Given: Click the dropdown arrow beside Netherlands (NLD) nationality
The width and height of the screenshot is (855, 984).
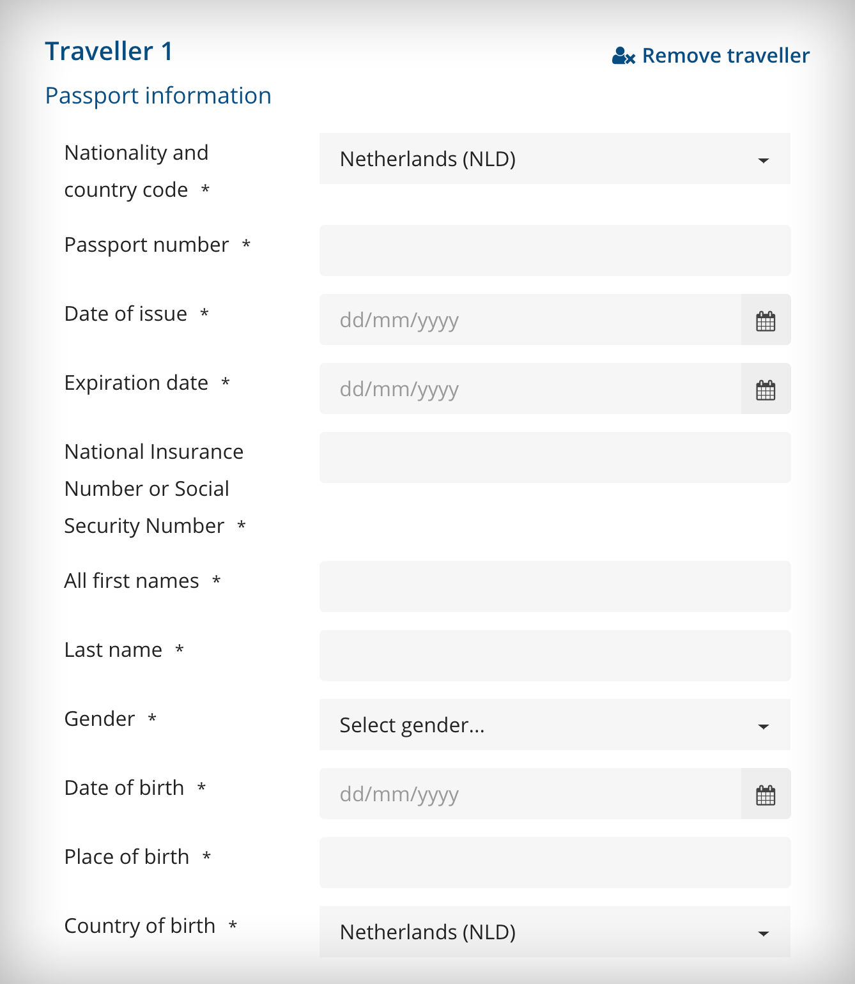Looking at the screenshot, I should [x=764, y=161].
